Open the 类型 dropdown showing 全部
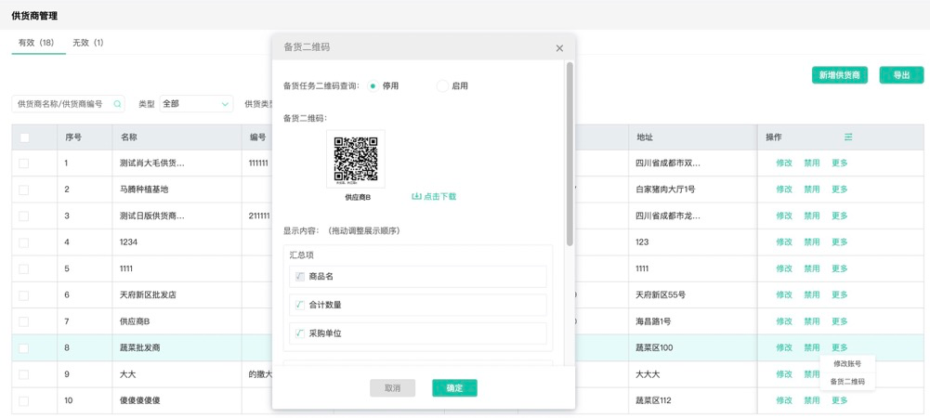The width and height of the screenshot is (930, 418). [196, 104]
